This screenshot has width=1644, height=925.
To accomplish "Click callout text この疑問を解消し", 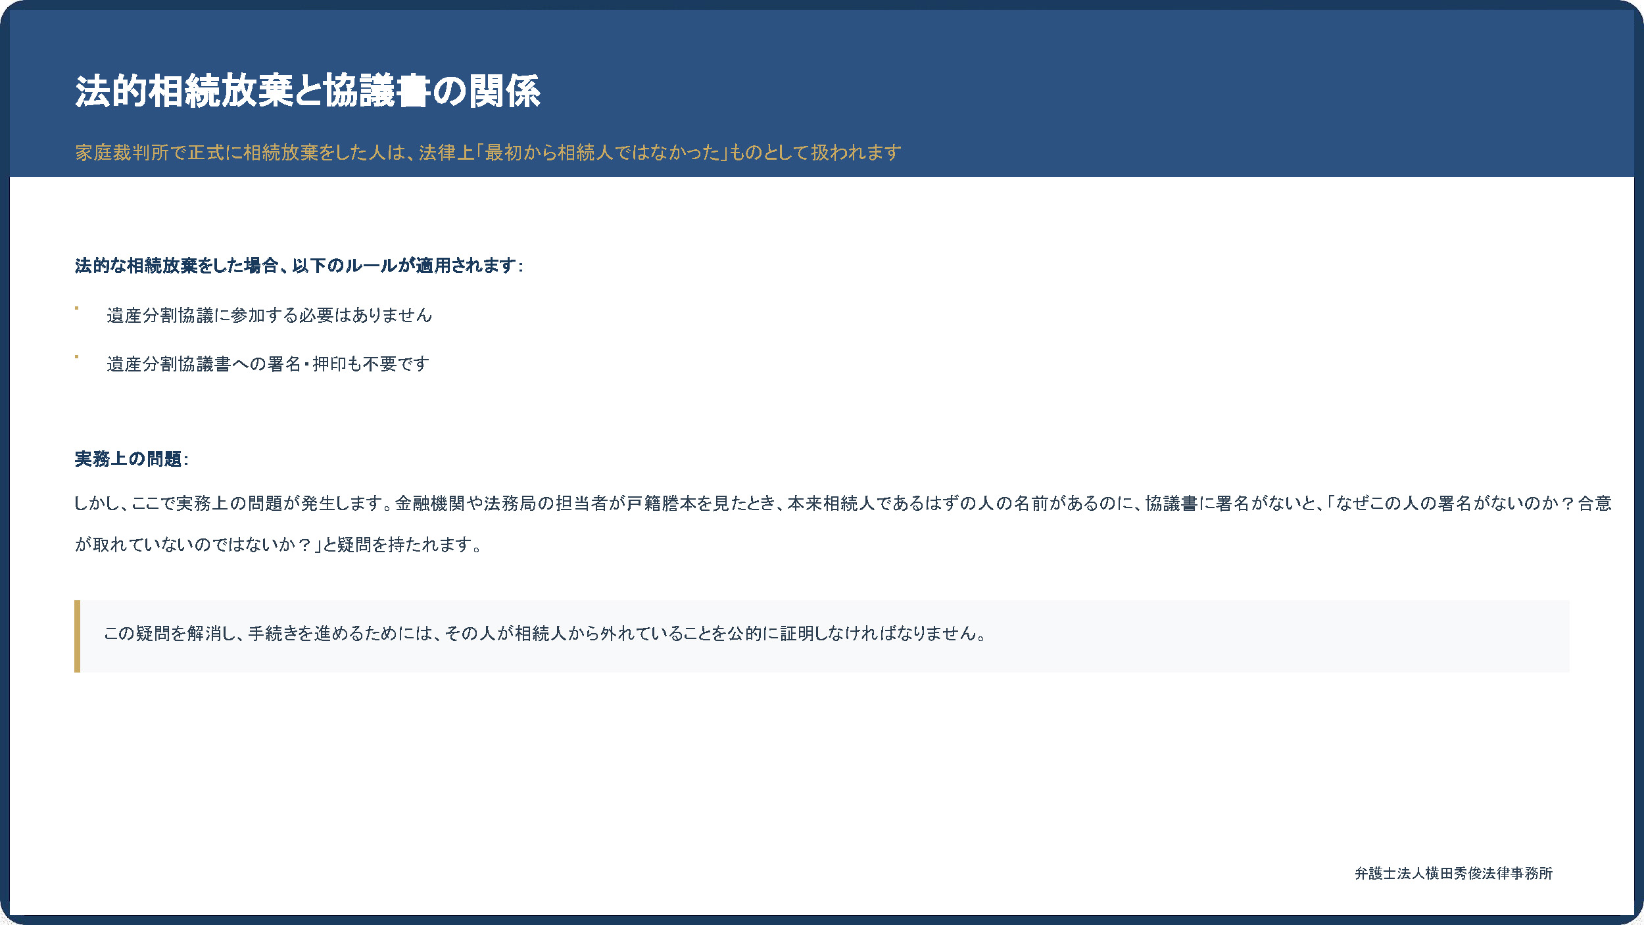I will click(545, 633).
